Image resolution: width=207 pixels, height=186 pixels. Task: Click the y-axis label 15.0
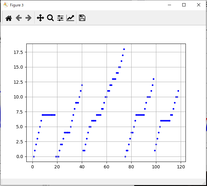[x=18, y=67]
